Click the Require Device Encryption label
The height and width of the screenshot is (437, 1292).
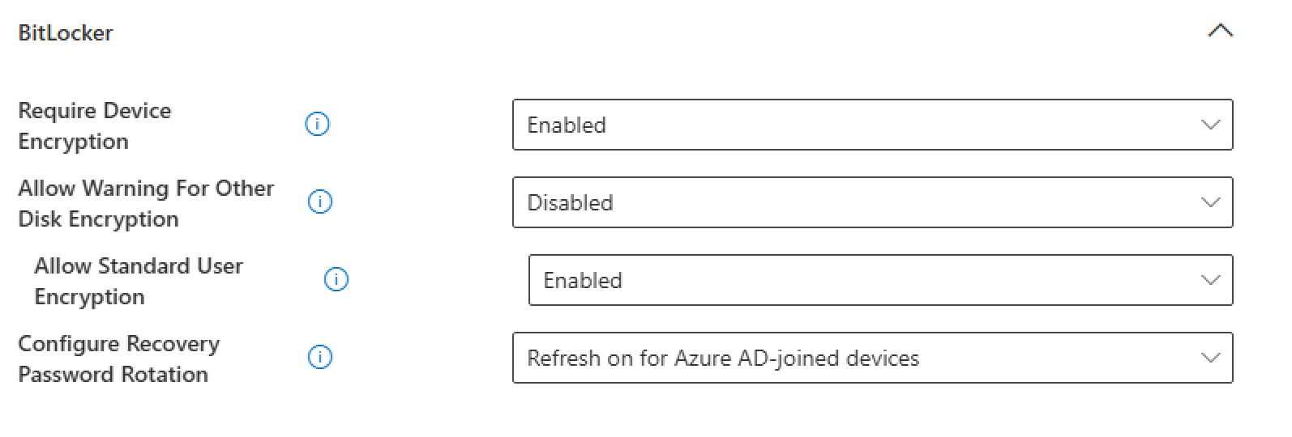pyautogui.click(x=95, y=125)
